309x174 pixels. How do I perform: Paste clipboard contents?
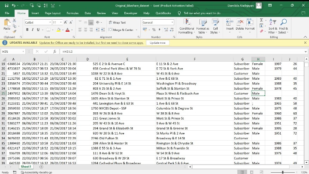pos(7,24)
